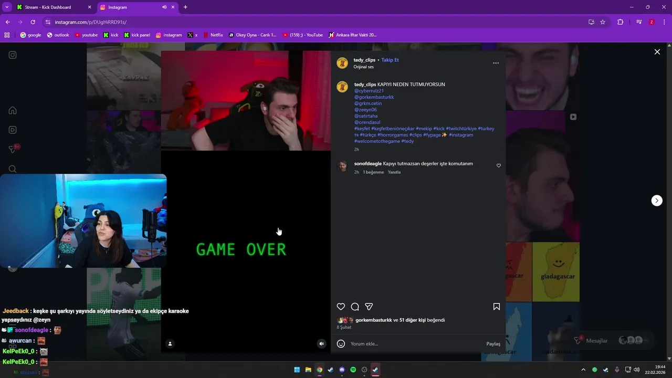Image resolution: width=672 pixels, height=378 pixels.
Task: Open the Chrome profile Z avatar
Action: [652, 22]
